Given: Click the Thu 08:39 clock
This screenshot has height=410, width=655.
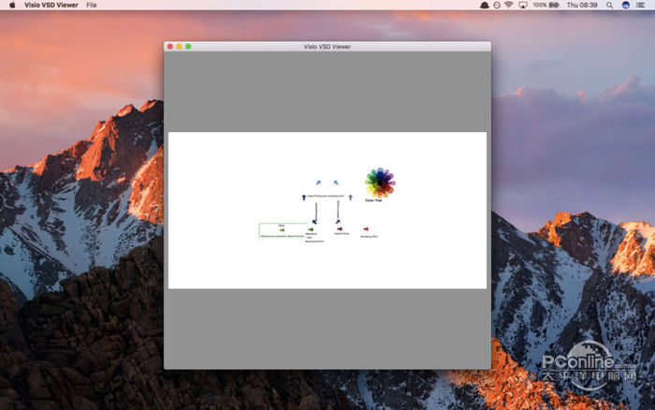Looking at the screenshot, I should 582,5.
